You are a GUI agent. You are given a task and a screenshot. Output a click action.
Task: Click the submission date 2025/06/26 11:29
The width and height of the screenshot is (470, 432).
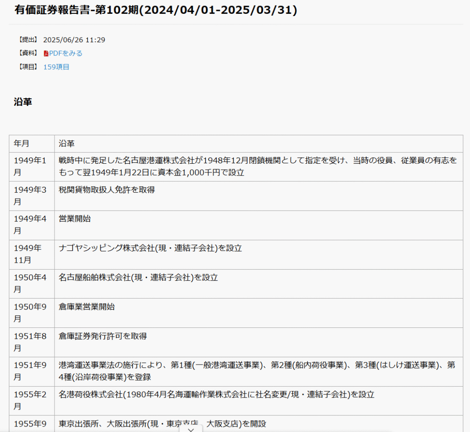tap(74, 40)
